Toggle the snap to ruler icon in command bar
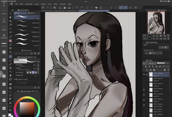The width and height of the screenshot is (172, 117). pos(121,8)
